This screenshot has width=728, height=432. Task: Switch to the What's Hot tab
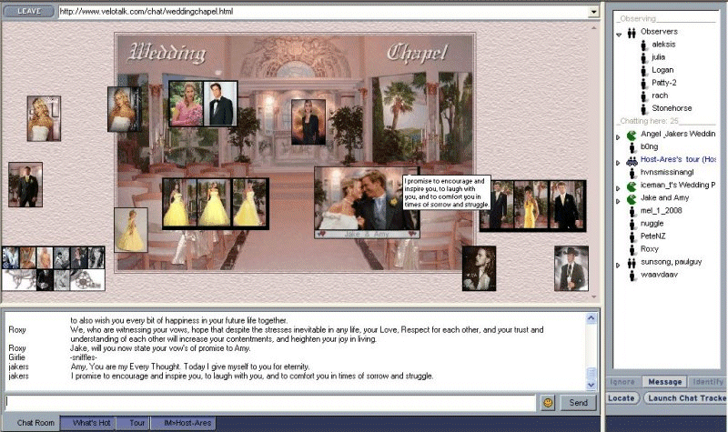[92, 423]
